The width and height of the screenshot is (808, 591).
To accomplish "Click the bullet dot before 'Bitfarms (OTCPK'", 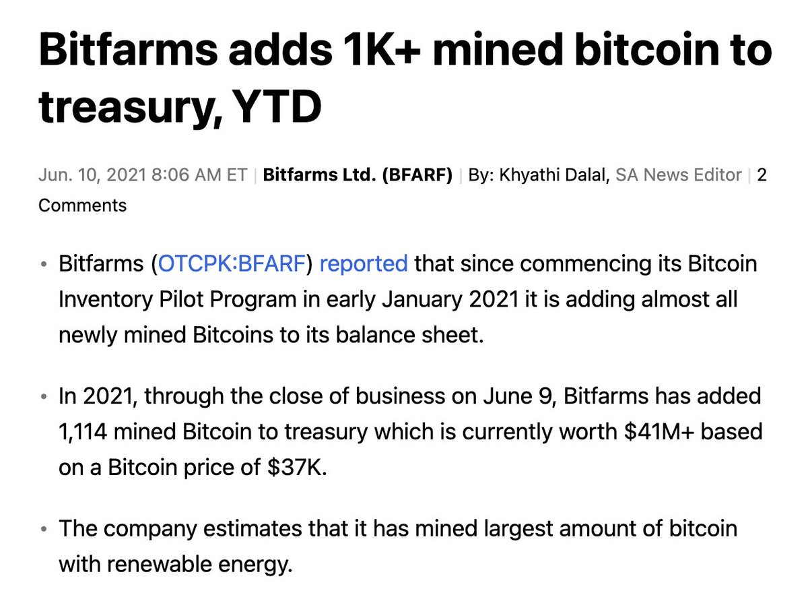I will (x=44, y=263).
